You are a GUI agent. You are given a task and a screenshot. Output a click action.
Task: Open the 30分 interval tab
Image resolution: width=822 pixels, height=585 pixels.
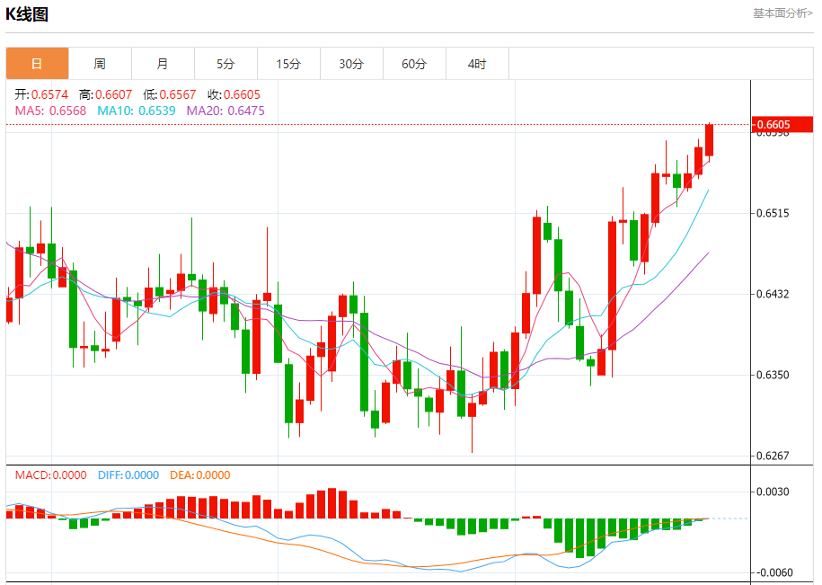352,64
